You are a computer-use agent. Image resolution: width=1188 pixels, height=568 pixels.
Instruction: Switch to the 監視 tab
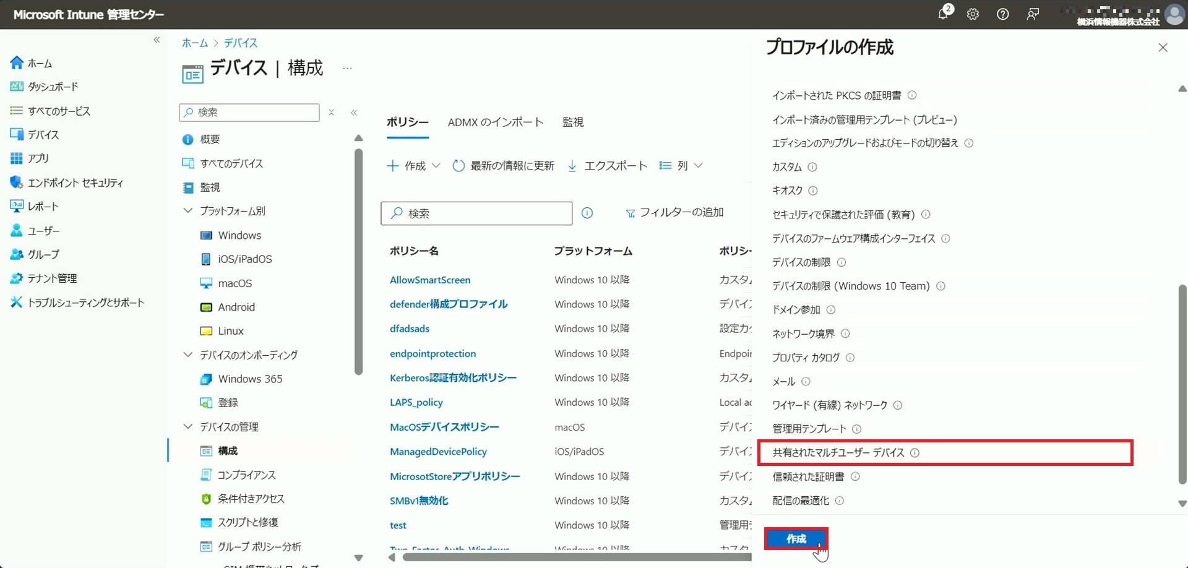[573, 123]
